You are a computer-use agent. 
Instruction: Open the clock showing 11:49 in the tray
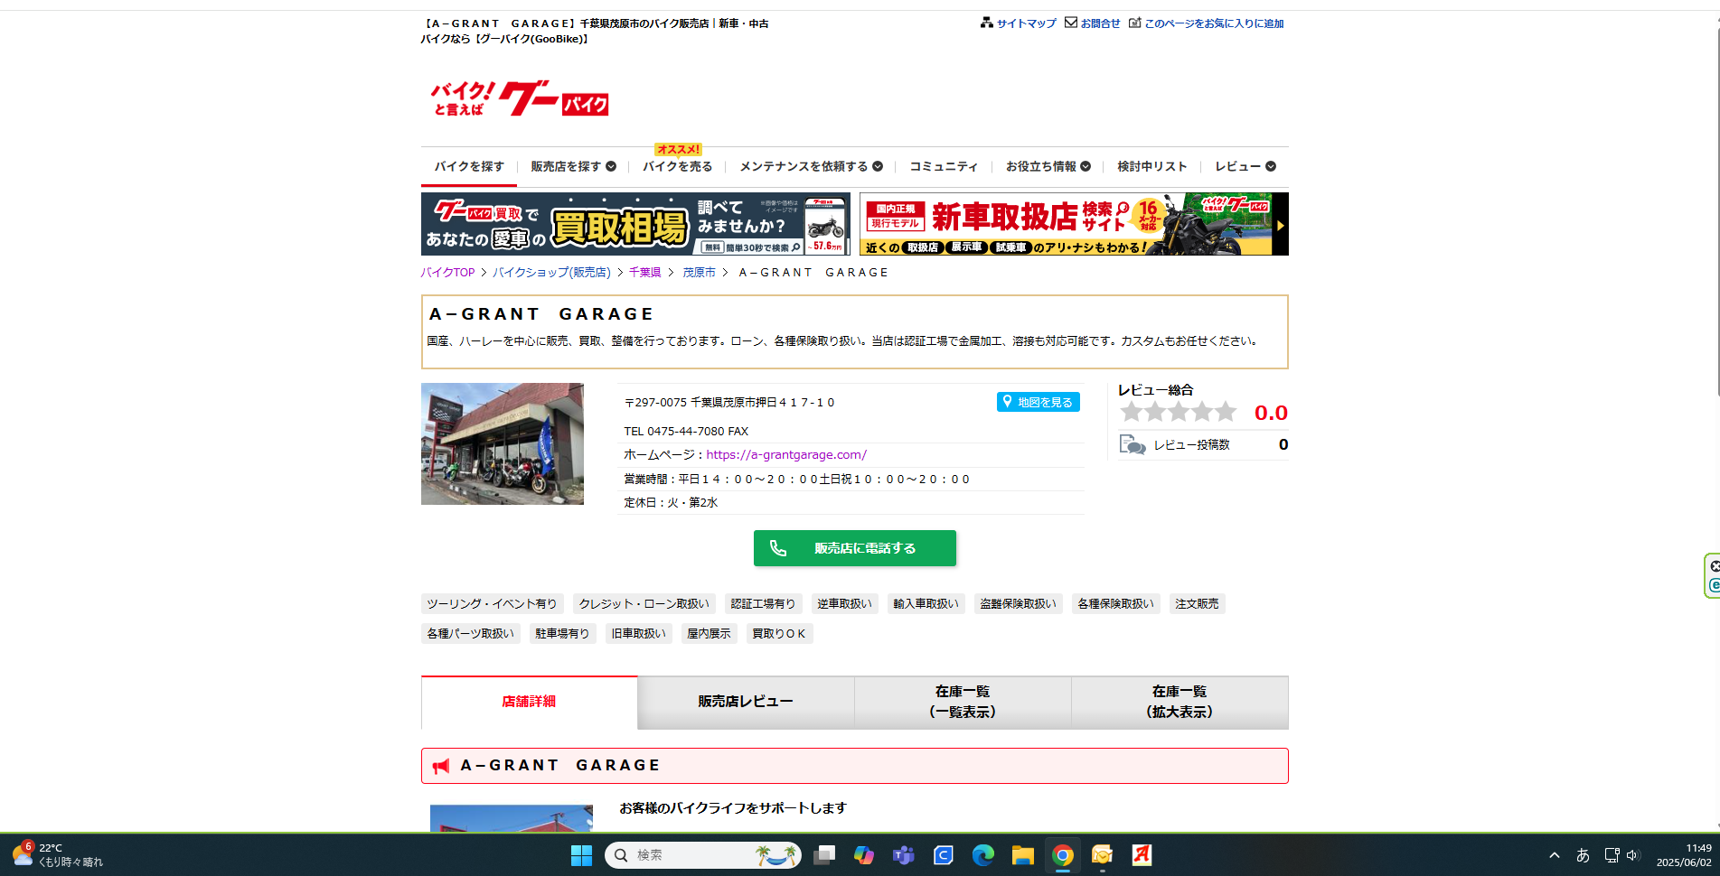coord(1684,855)
